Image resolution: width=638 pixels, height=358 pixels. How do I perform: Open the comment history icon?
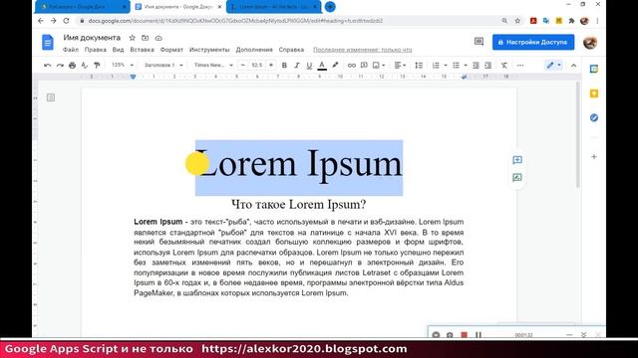click(478, 42)
